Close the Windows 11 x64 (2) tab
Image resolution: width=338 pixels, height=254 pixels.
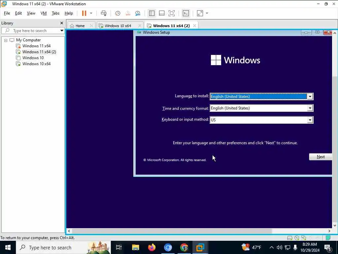(x=194, y=26)
